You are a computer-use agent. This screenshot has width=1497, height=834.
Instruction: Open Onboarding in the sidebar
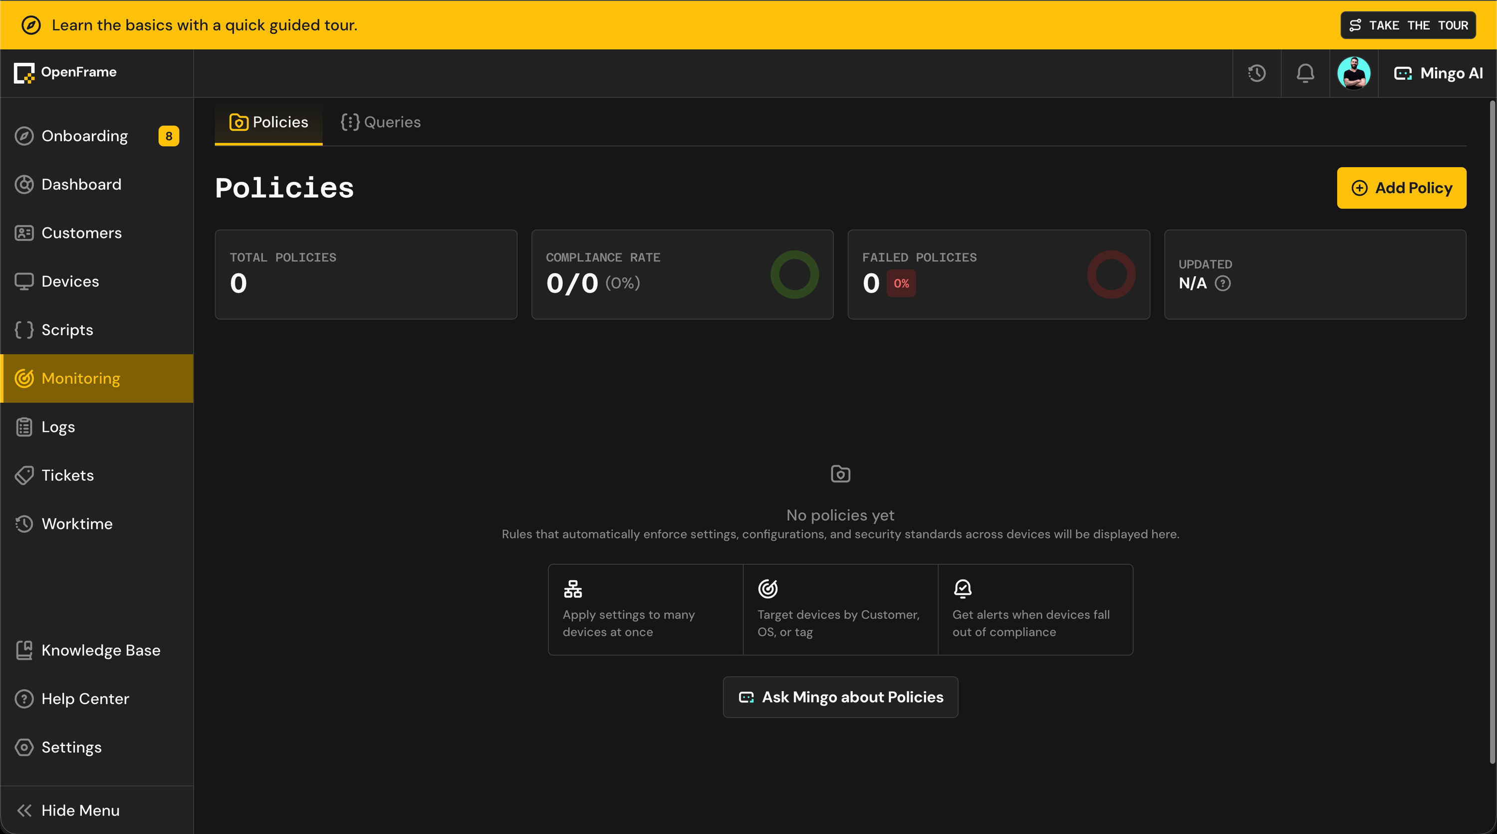coord(96,136)
